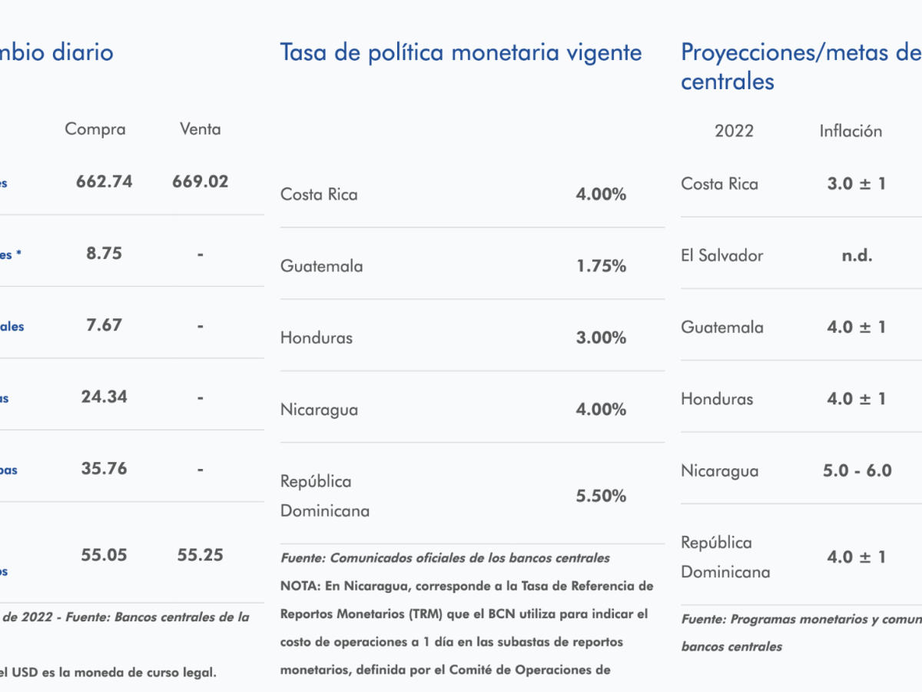
Task: Click Guatemala in the monetary policy table
Action: [x=322, y=266]
